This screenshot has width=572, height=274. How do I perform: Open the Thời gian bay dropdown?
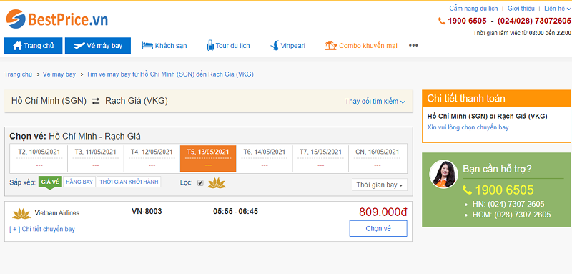tap(380, 185)
